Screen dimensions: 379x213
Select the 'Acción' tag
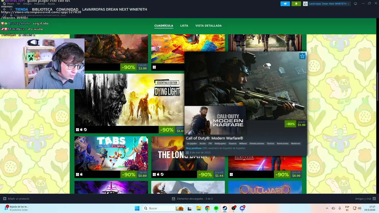203,143
